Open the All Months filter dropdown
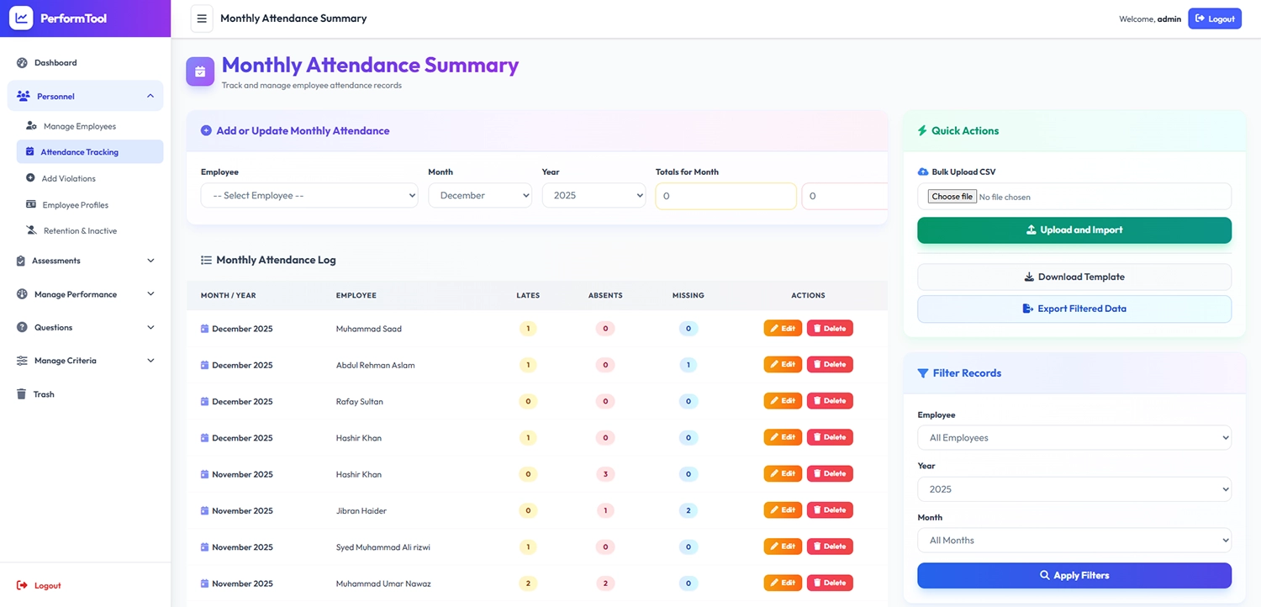Screen dimensions: 1261x607 pos(1074,541)
